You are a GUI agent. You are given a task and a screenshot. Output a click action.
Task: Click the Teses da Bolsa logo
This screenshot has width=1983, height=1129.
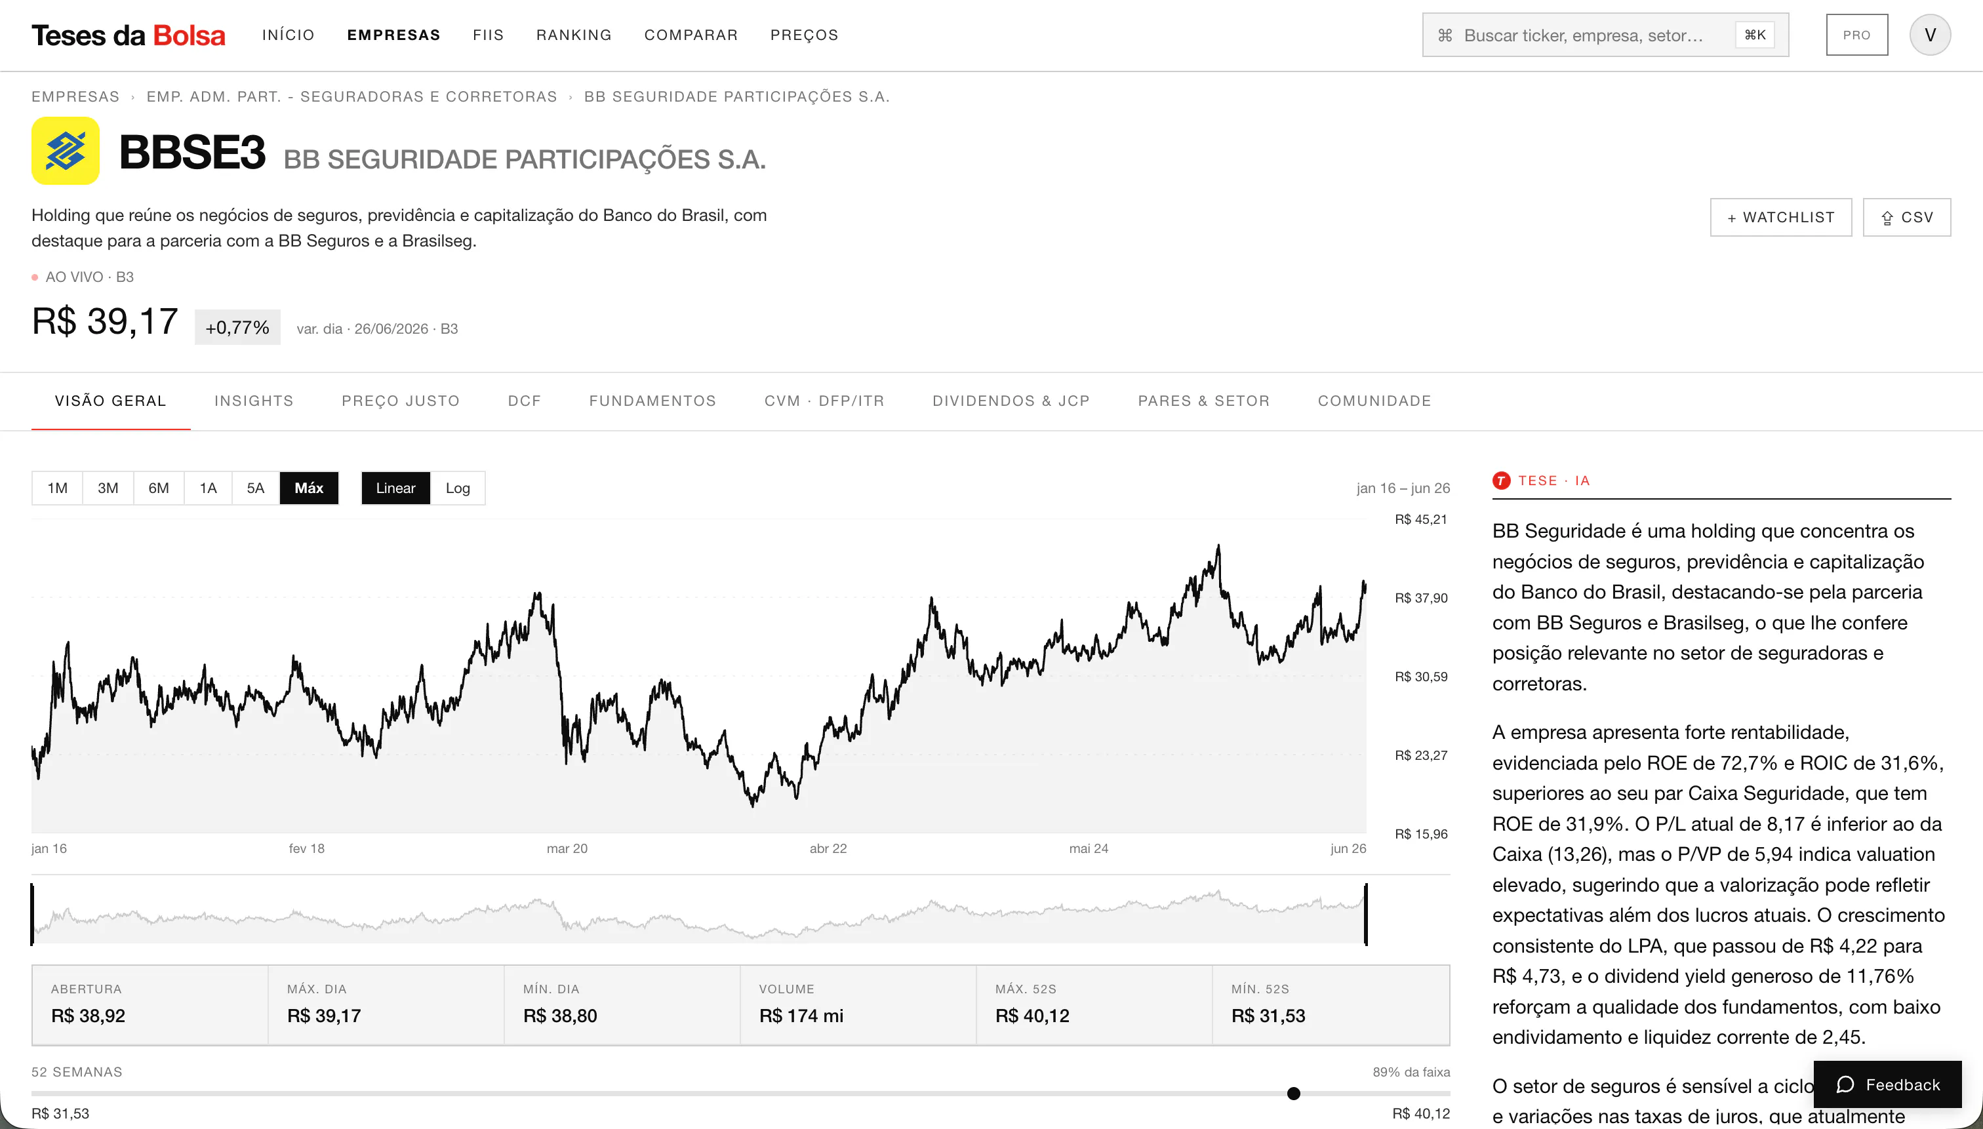[x=128, y=35]
